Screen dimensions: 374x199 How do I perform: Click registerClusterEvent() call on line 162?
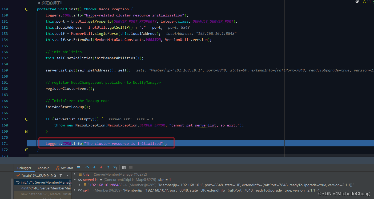coord(70,88)
